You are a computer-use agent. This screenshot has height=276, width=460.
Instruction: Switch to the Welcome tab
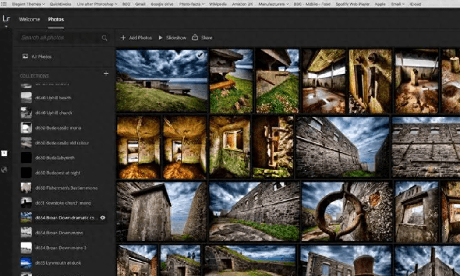pyautogui.click(x=29, y=19)
